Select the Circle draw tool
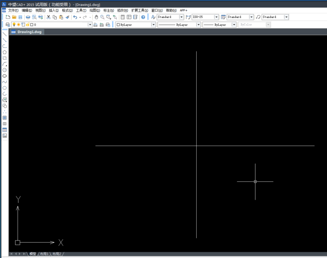Viewport: 327px width, 258px height. click(x=4, y=70)
